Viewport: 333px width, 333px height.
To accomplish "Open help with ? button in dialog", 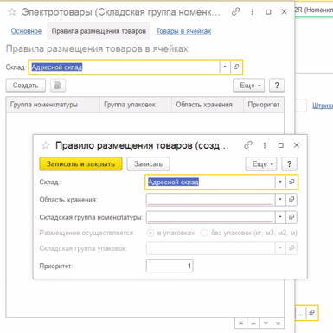I will 289,164.
